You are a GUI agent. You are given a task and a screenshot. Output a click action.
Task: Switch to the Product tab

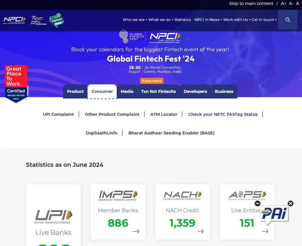(x=75, y=91)
